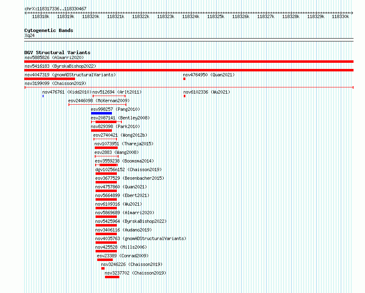Screen dimensions: 365x293
Task: Click the blue bar under esv998257
Action: click(101, 113)
